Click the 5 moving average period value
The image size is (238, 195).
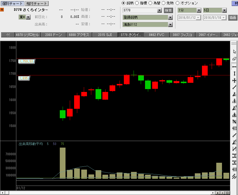(48, 144)
